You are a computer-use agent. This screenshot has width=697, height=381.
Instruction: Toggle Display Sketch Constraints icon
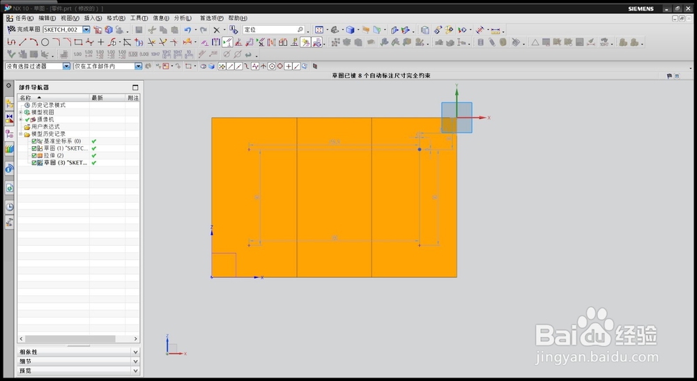tap(227, 42)
